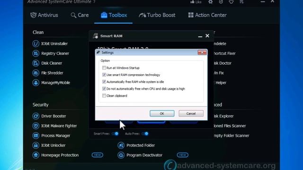Open IObit Unlocker icon

point(36,145)
